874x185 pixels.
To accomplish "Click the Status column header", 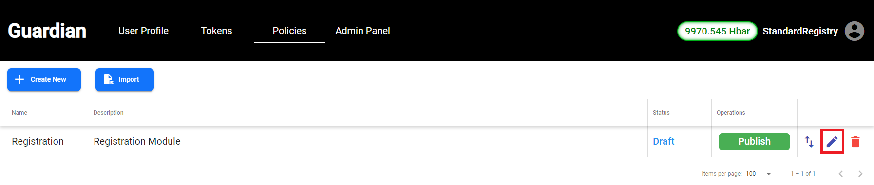I will click(x=661, y=113).
